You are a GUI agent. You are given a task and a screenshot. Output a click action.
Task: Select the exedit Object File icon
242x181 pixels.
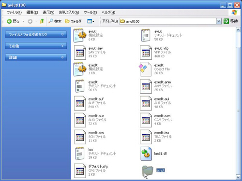click(x=145, y=70)
